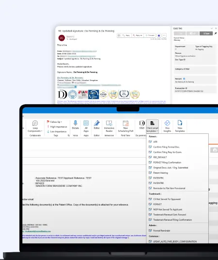Screen dimensions: 218x260
Task: Select Original Docs. Ack / Org. Submitted
Action: (x=177, y=168)
